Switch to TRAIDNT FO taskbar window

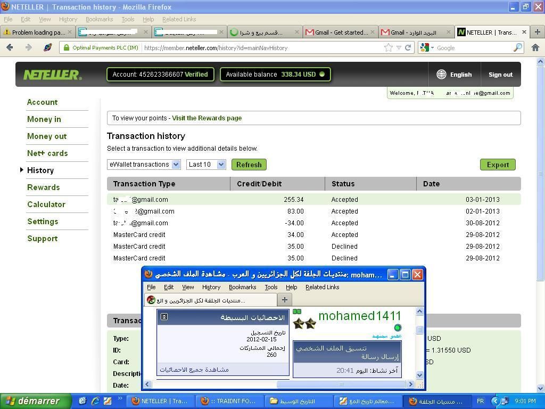pyautogui.click(x=230, y=401)
